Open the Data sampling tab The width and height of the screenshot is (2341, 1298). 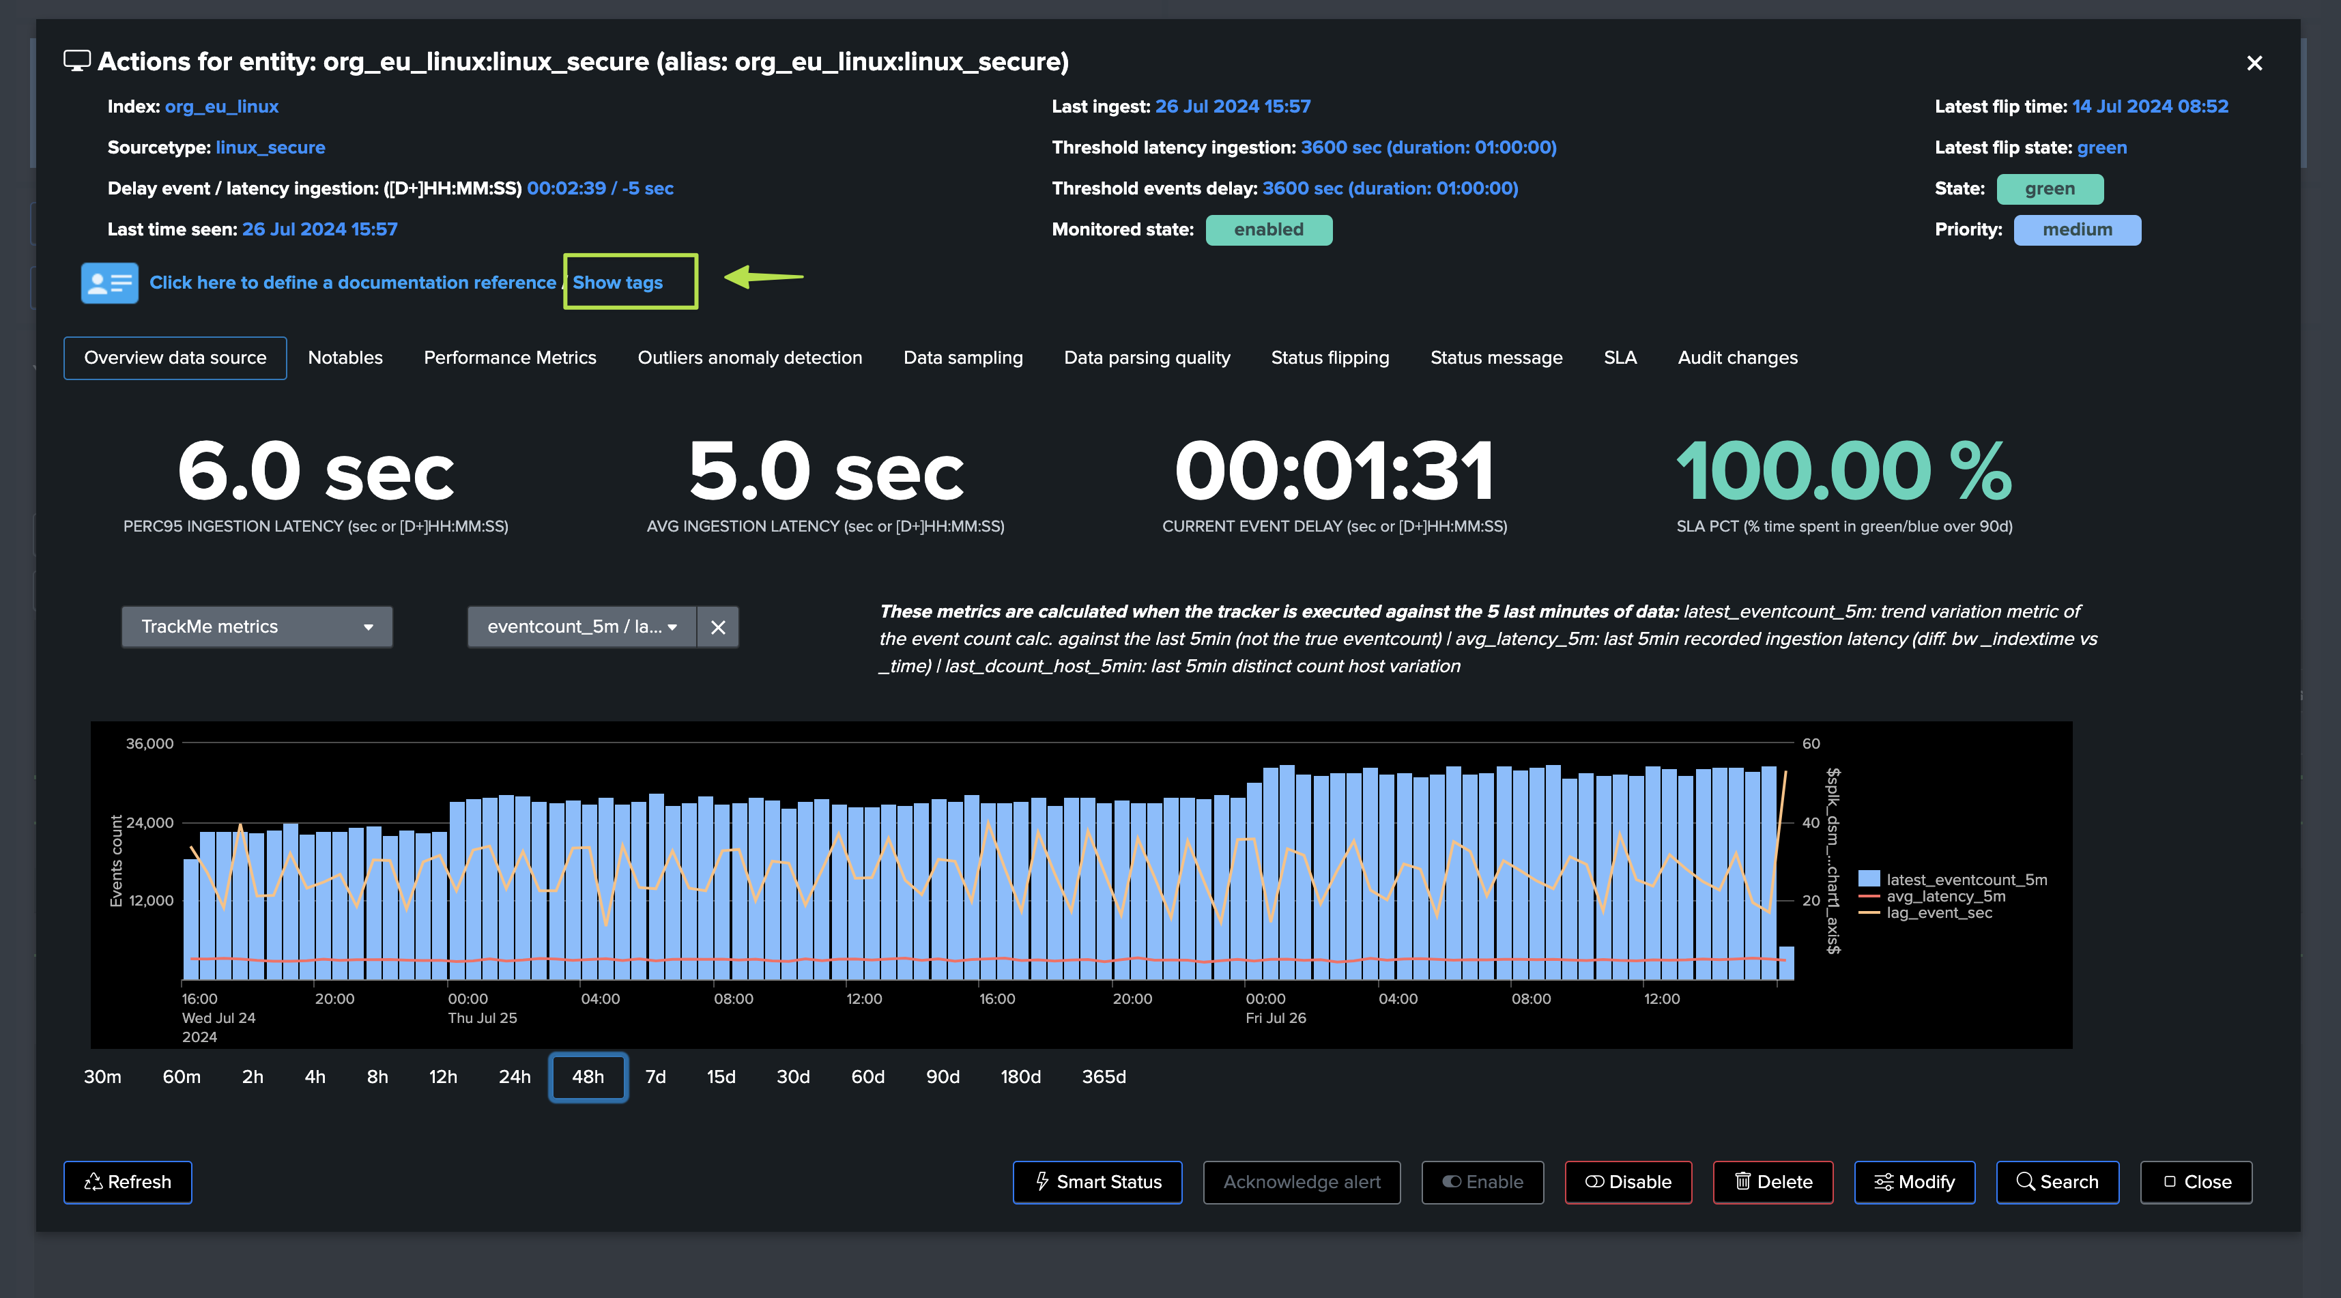click(962, 357)
